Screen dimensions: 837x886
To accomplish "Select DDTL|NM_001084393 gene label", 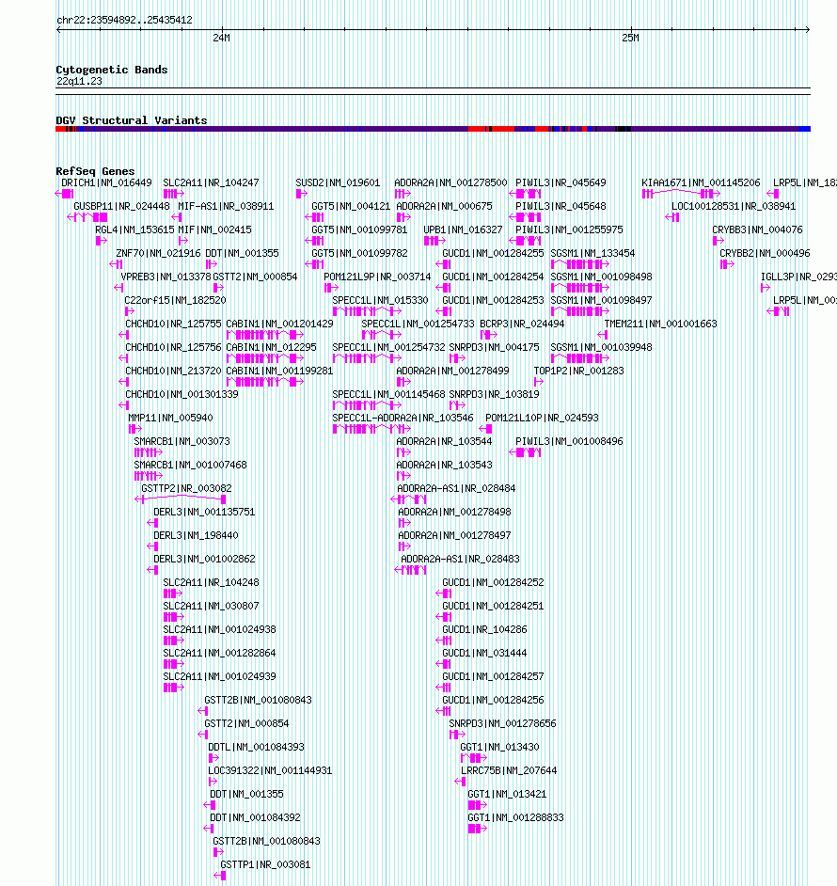I will 256,748.
